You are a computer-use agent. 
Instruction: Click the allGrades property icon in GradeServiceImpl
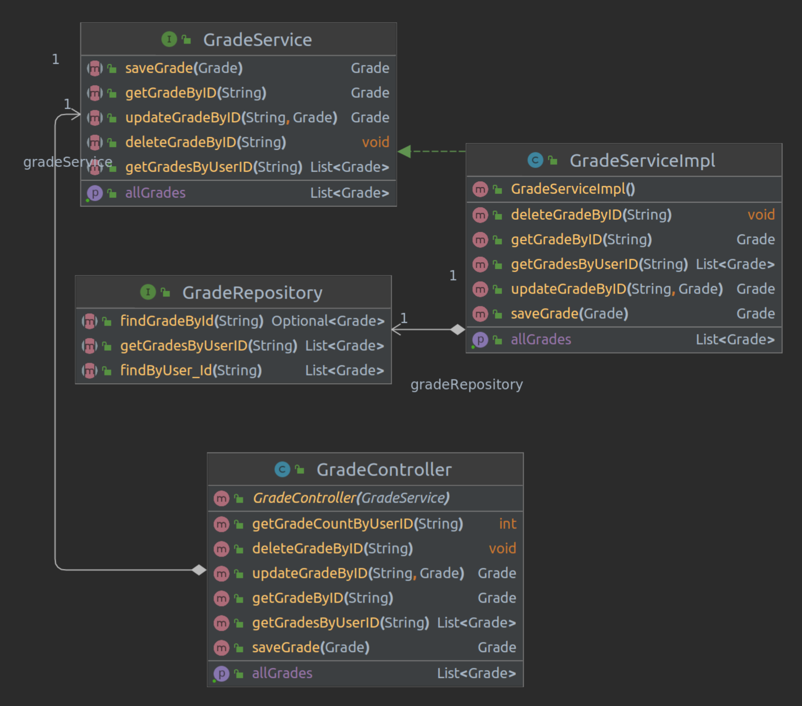[480, 339]
